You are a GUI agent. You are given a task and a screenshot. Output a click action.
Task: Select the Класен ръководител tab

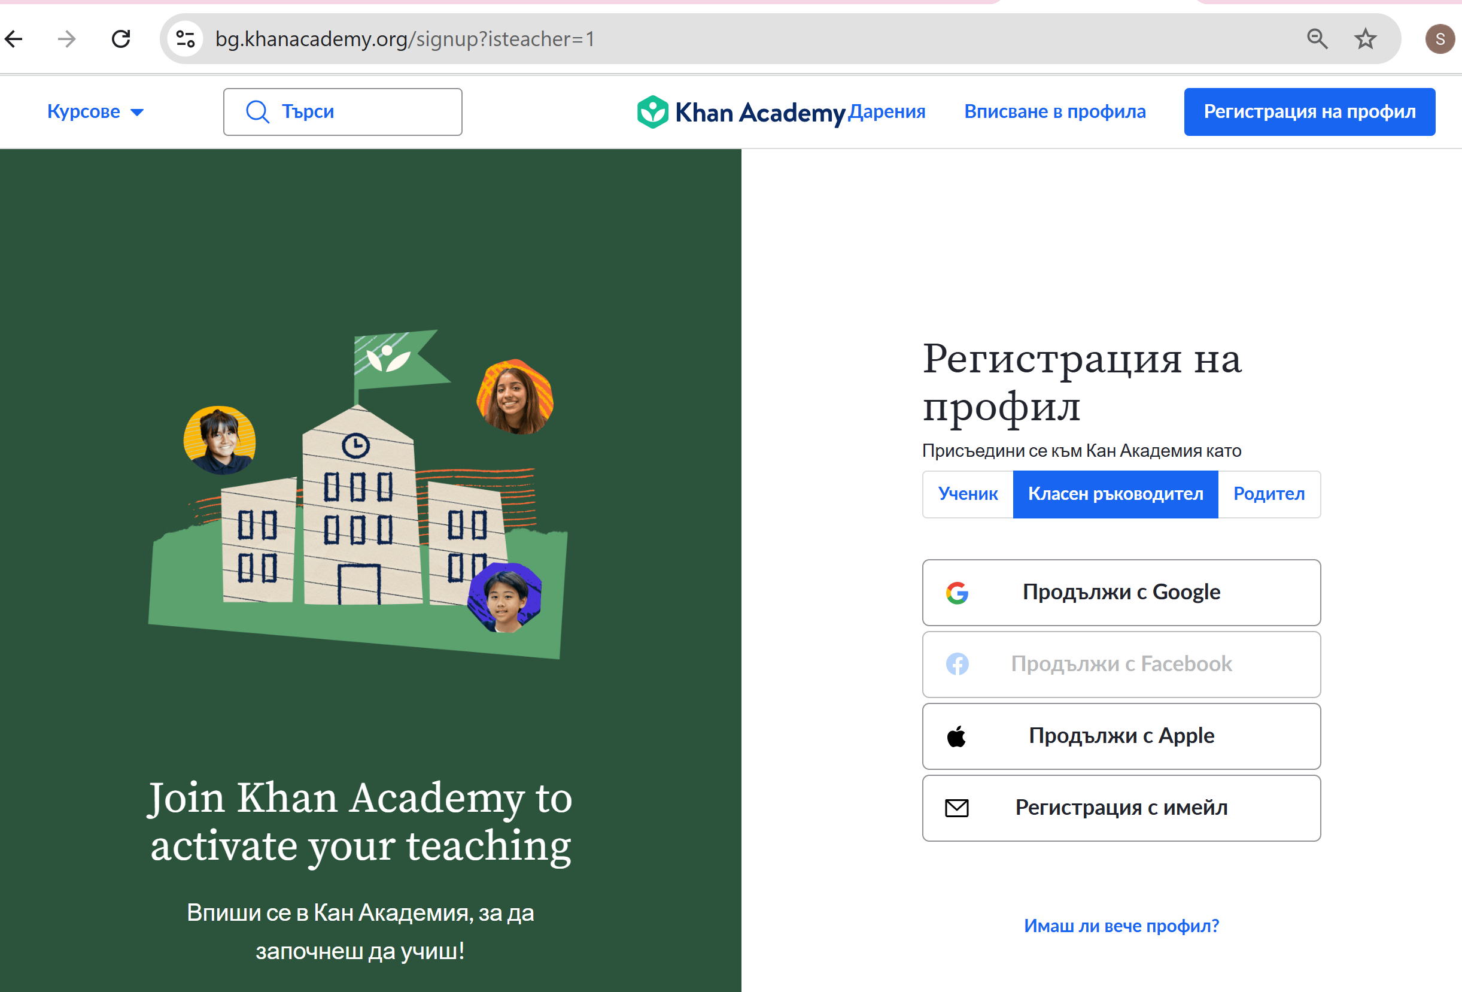point(1116,494)
